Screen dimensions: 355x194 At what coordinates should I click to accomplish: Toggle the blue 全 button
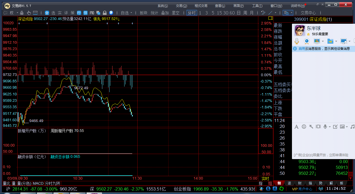click(47, 13)
